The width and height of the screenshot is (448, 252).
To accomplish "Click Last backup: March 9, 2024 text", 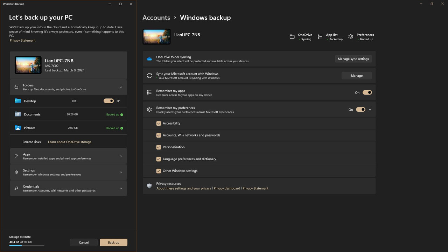I will pos(65,70).
